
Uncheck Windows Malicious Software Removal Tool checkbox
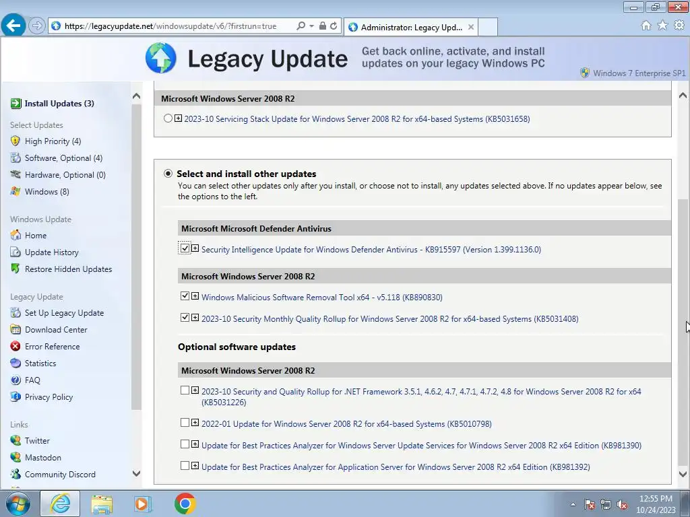pyautogui.click(x=185, y=296)
